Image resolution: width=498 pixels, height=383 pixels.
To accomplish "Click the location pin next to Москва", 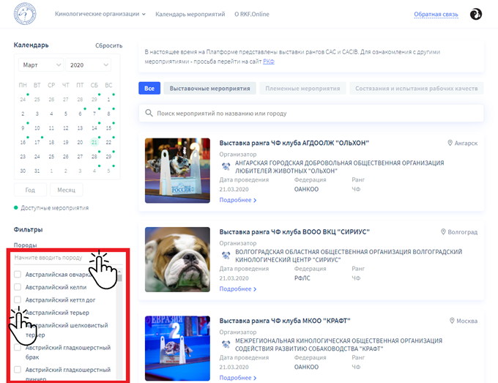I will [451, 321].
